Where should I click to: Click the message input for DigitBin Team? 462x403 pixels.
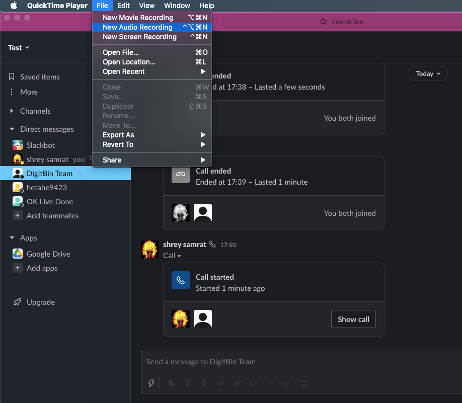click(301, 362)
